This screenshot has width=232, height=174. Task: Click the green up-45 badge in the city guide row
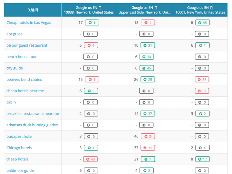(147, 68)
